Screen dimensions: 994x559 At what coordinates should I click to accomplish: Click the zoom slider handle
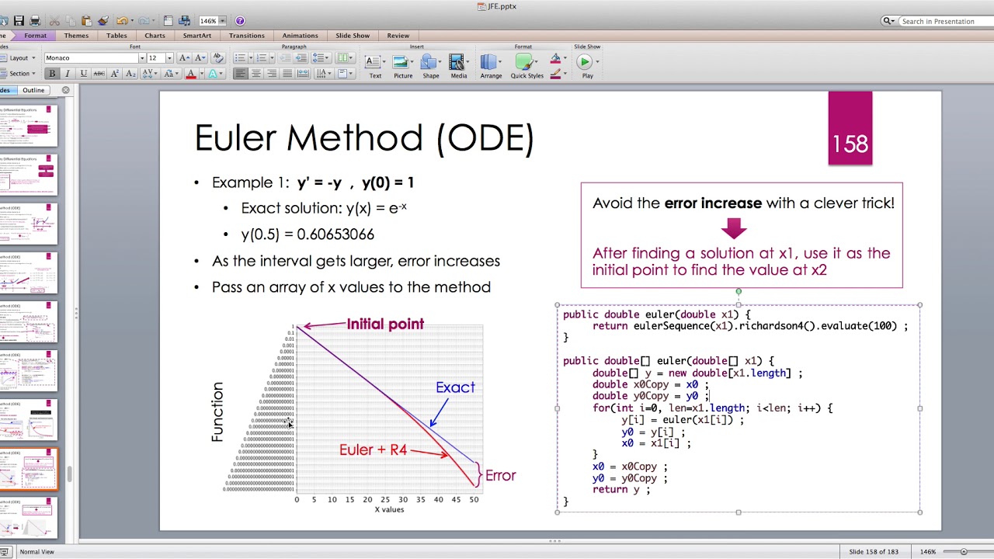(x=964, y=551)
